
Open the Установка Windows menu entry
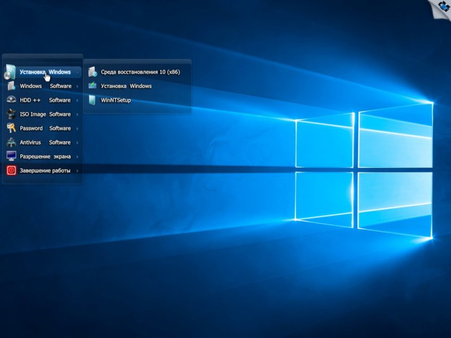coord(43,72)
